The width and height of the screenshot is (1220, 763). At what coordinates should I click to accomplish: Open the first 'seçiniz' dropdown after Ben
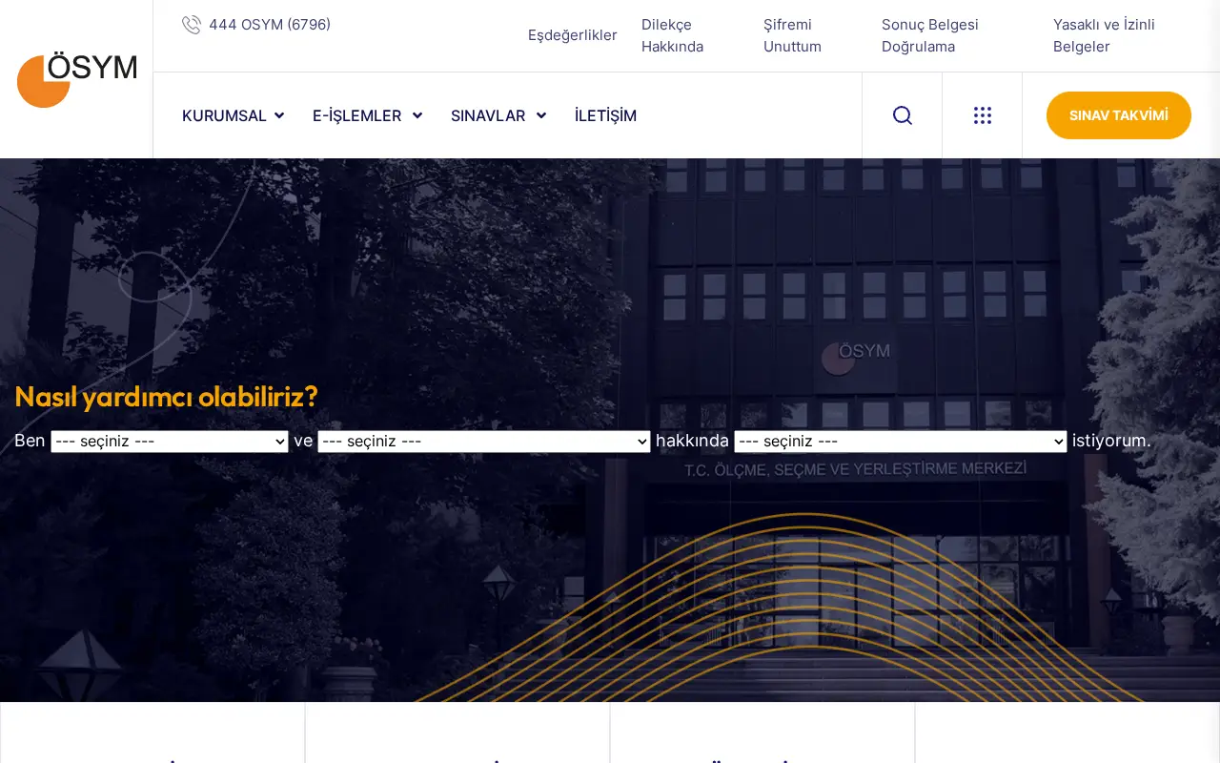click(x=170, y=442)
